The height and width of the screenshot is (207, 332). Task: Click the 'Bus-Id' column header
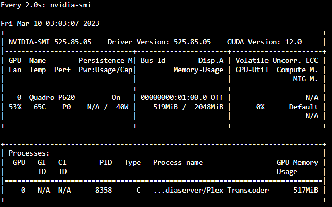[x=153, y=61]
